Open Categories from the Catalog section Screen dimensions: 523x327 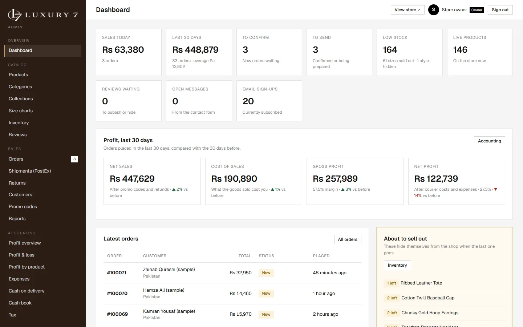pos(43,87)
